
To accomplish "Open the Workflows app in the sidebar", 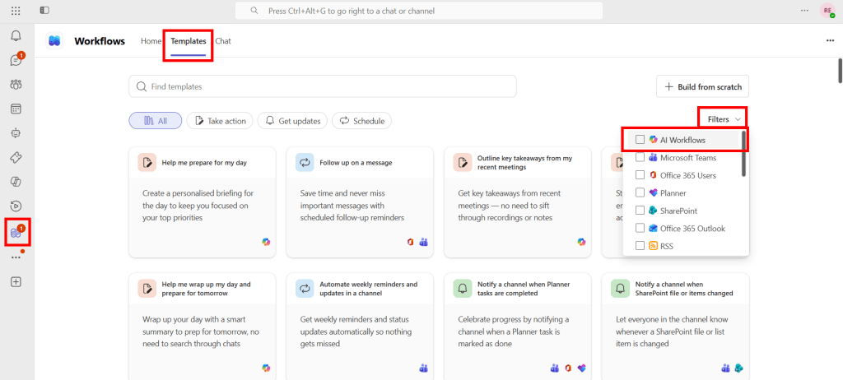I will coord(17,232).
